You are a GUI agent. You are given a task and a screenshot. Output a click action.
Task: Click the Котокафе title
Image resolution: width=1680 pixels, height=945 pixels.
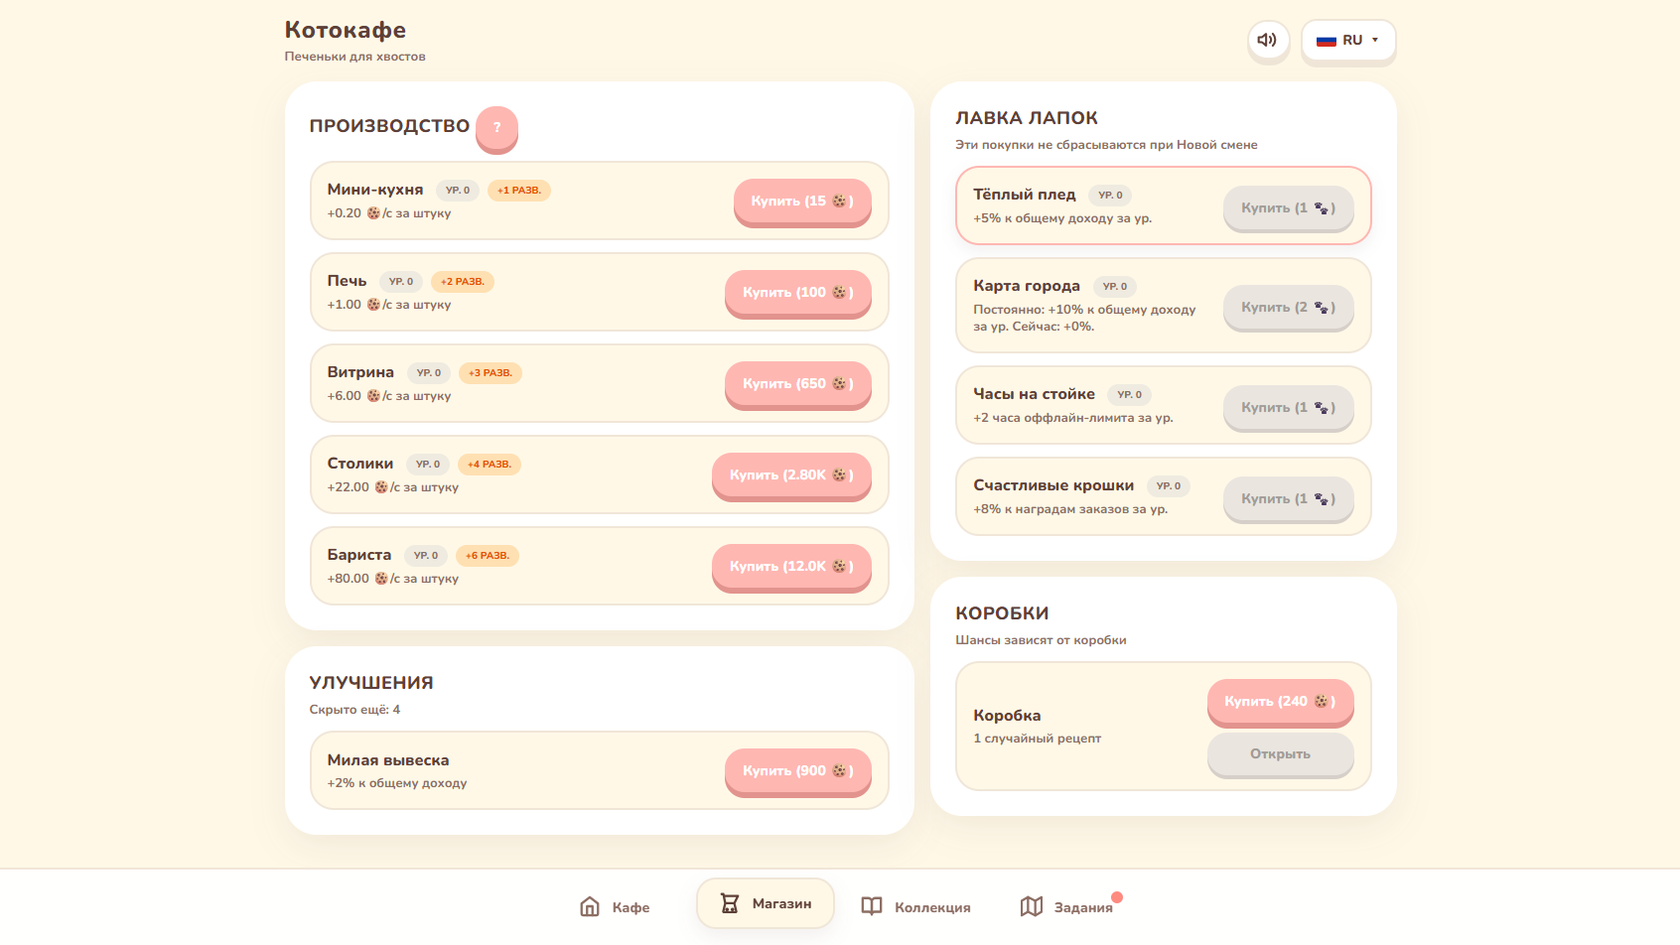[346, 30]
